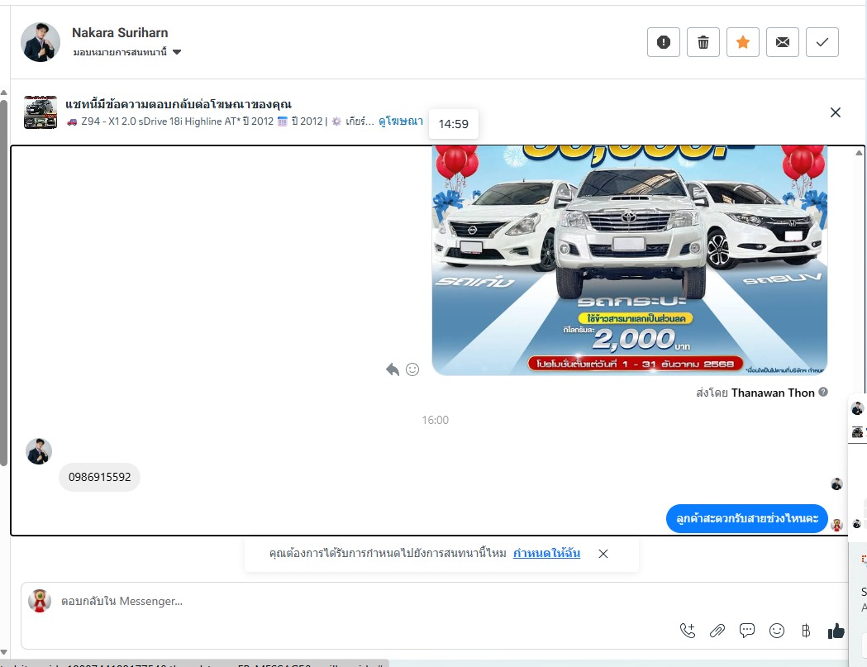The image size is (867, 667).
Task: Click the page avatar in reply box
Action: tap(40, 601)
